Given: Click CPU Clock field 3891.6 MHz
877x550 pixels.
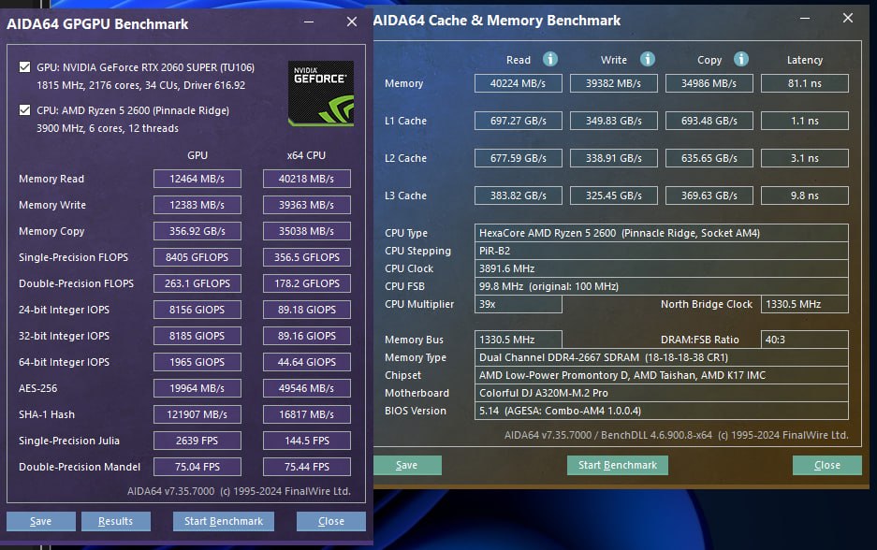Looking at the screenshot, I should tap(662, 268).
